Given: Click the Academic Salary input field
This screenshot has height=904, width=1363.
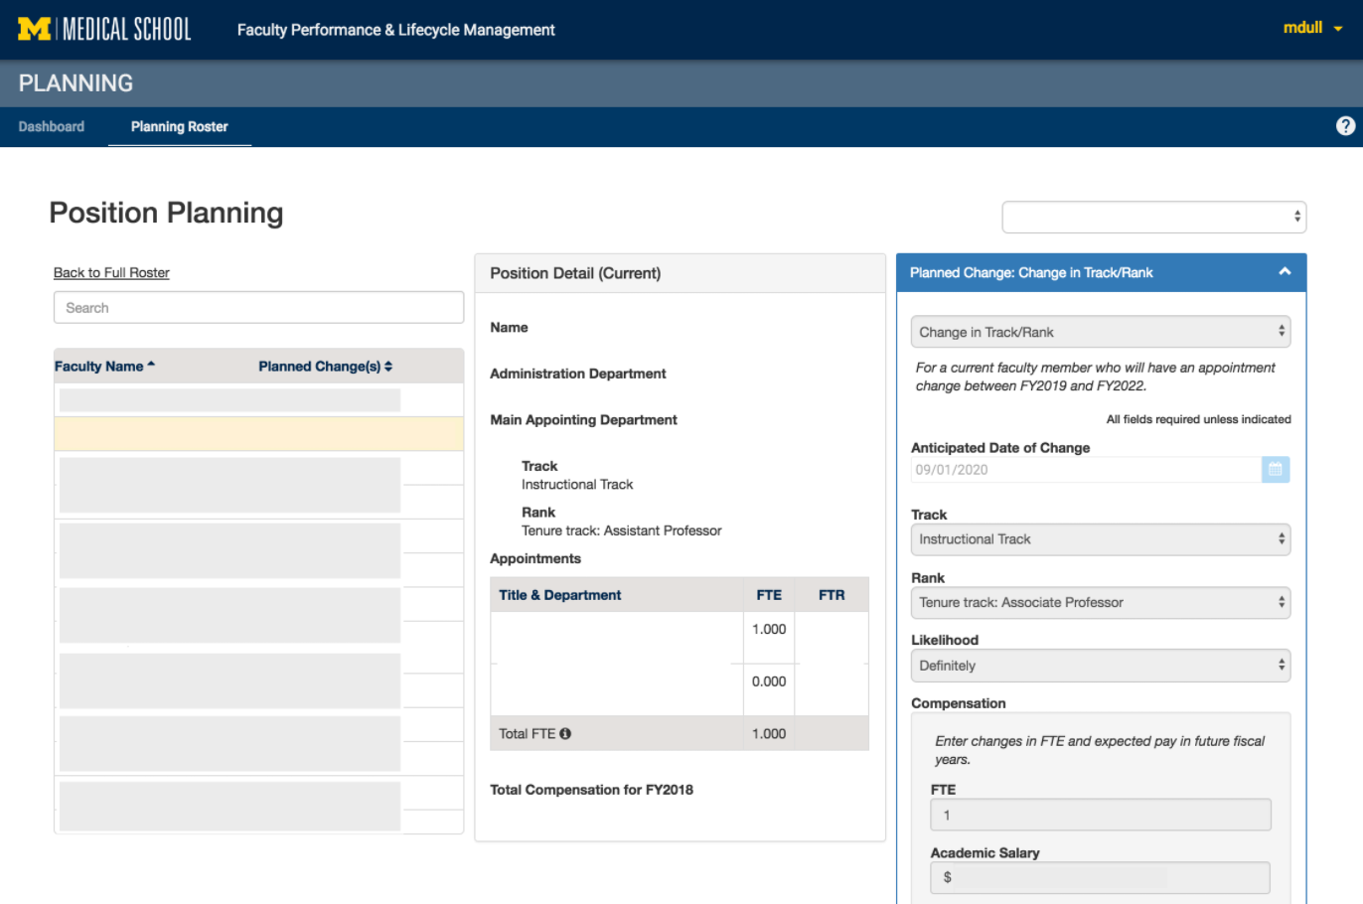Looking at the screenshot, I should tap(1101, 878).
